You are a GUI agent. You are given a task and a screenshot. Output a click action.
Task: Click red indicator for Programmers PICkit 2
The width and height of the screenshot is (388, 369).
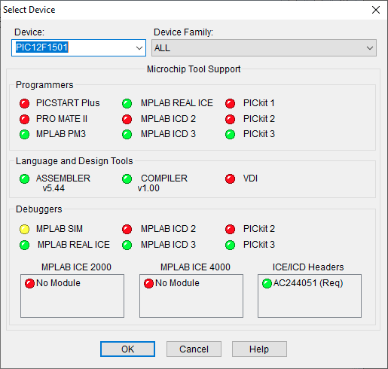231,119
